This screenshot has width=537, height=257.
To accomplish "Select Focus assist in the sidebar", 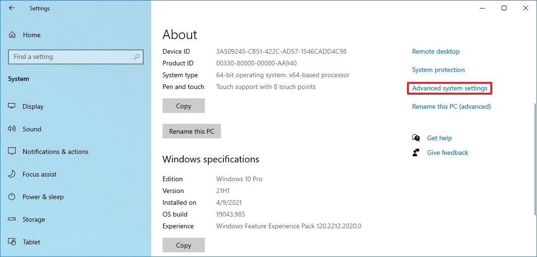I will point(40,174).
